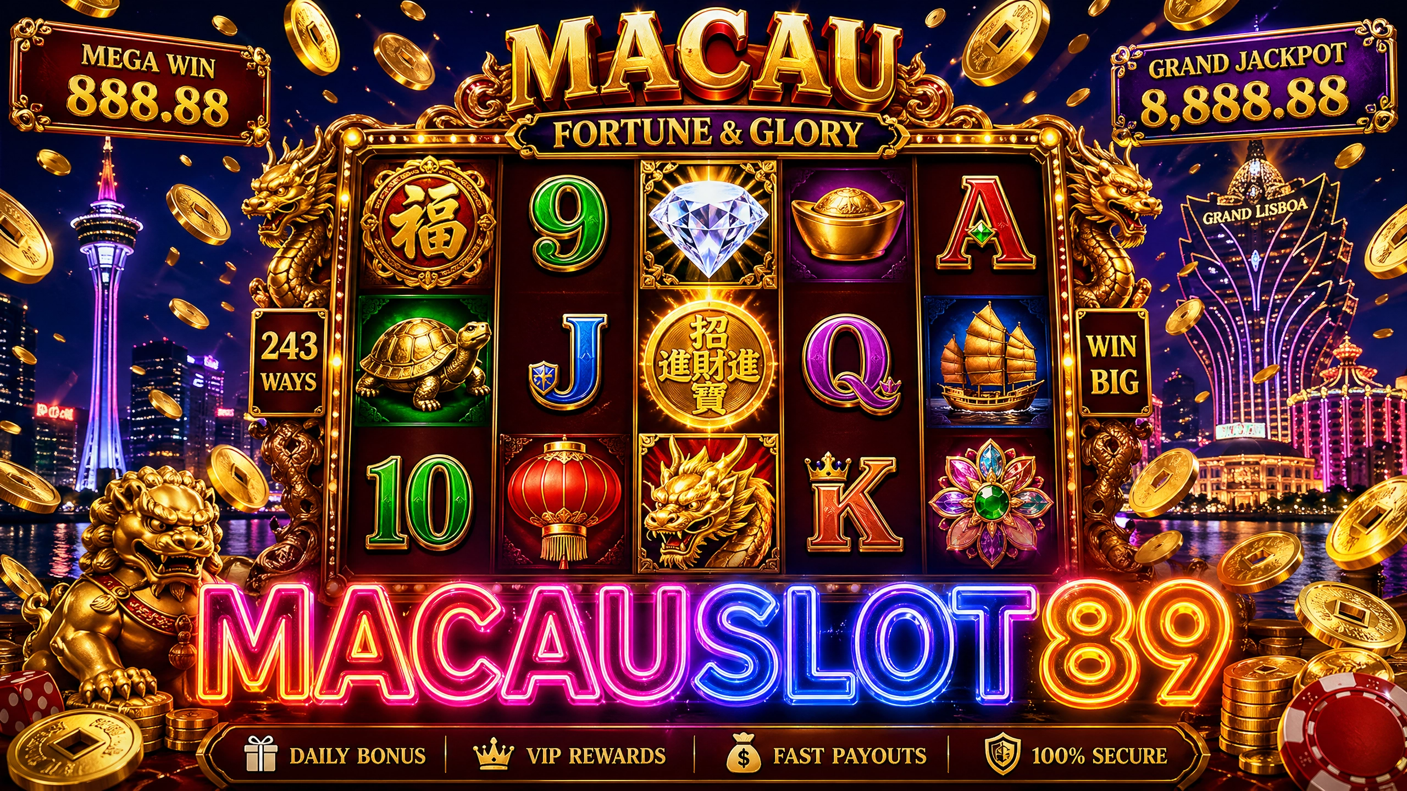Open the Mega Win 888.88 banner
Viewport: 1407px width, 791px height.
[141, 82]
